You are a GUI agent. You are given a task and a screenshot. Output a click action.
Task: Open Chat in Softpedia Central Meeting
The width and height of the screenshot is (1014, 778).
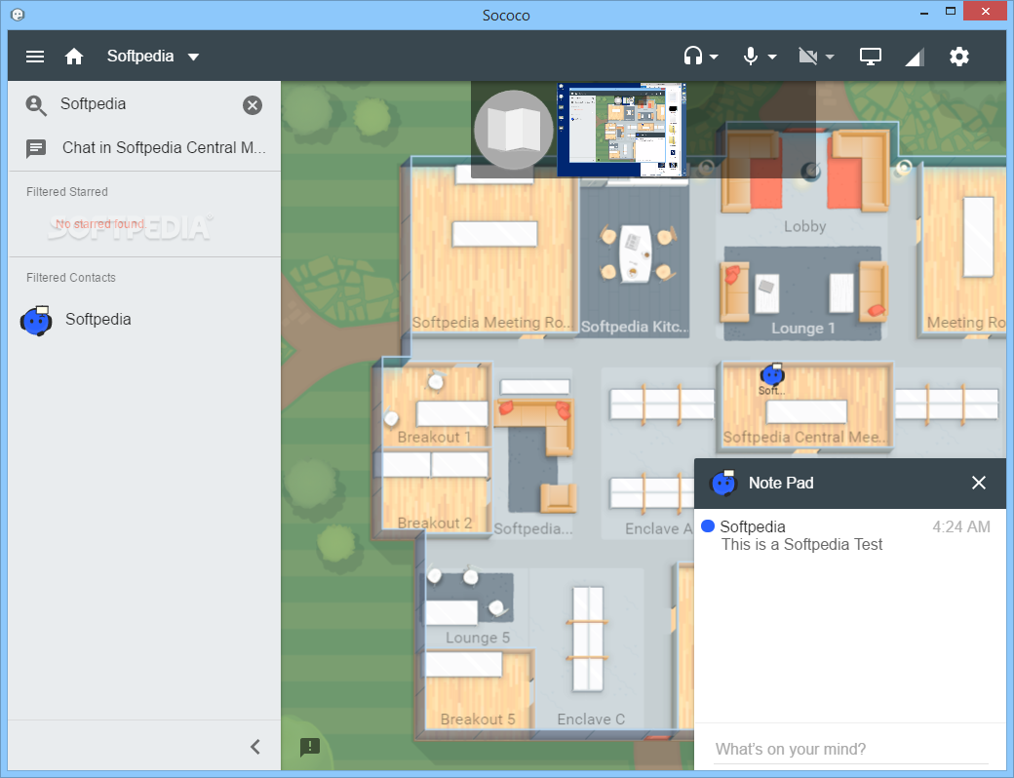[x=145, y=148]
